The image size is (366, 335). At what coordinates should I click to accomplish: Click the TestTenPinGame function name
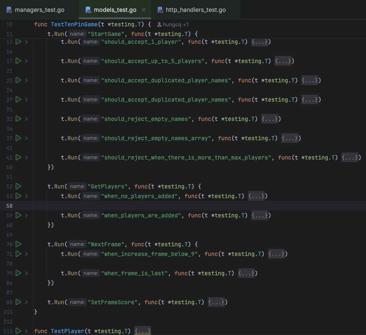click(74, 24)
